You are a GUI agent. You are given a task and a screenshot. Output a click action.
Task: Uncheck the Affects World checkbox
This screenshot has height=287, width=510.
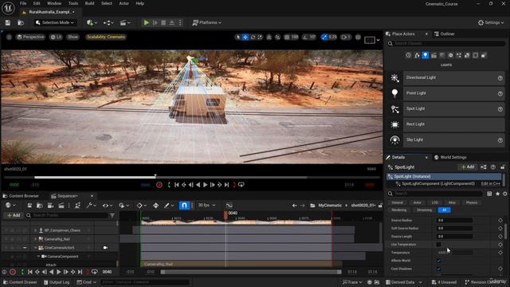pos(438,261)
